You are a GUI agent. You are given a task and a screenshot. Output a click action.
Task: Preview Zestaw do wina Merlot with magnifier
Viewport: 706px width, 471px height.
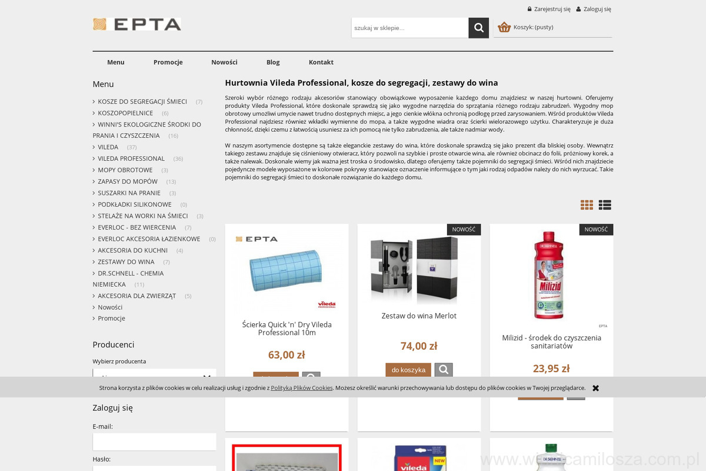click(444, 370)
